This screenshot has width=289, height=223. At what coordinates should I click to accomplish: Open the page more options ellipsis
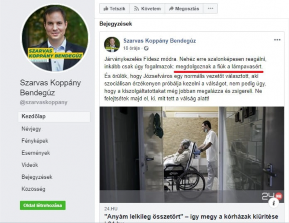tap(210, 9)
